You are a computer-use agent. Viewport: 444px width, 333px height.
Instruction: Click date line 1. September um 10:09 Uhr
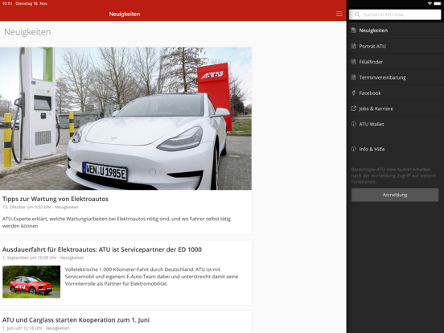pos(43,257)
